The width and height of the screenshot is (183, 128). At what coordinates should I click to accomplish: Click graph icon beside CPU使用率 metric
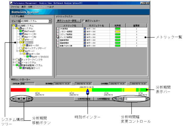(x=58, y=29)
